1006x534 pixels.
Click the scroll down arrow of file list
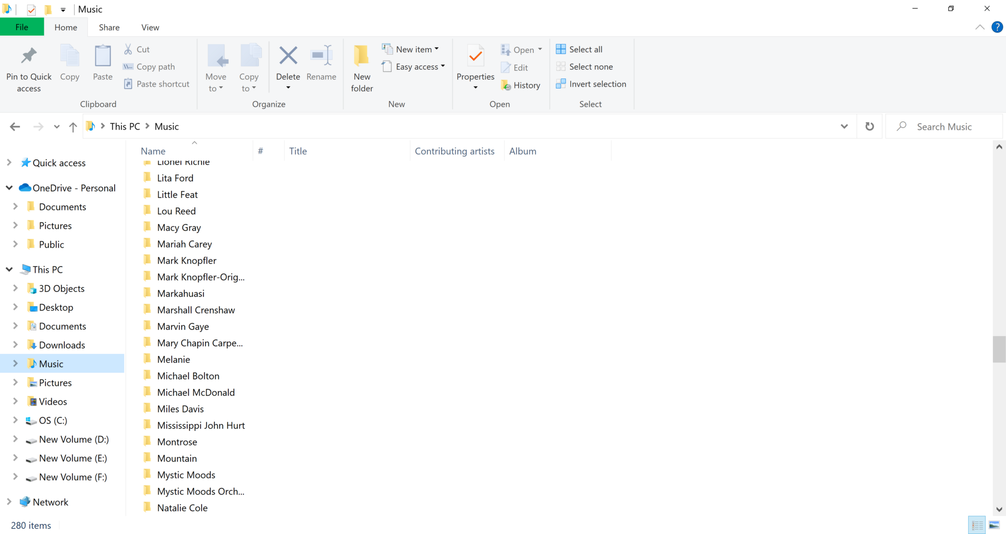coord(999,509)
